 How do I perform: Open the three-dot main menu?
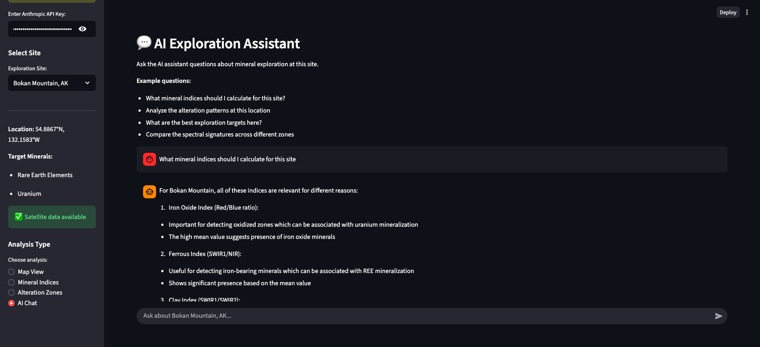tap(747, 13)
